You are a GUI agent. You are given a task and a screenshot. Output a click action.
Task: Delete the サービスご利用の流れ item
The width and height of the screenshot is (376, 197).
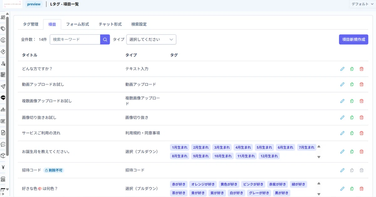(361, 133)
